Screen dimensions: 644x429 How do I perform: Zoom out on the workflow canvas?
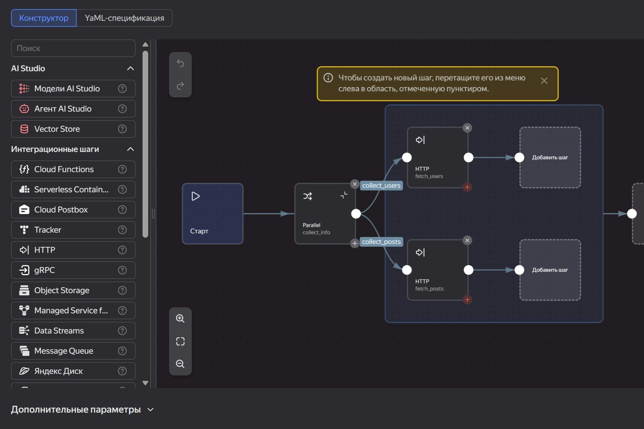tap(180, 364)
